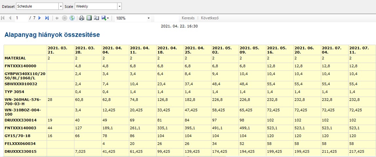Click value 66 in GY15/70-18 row

coord(77,136)
